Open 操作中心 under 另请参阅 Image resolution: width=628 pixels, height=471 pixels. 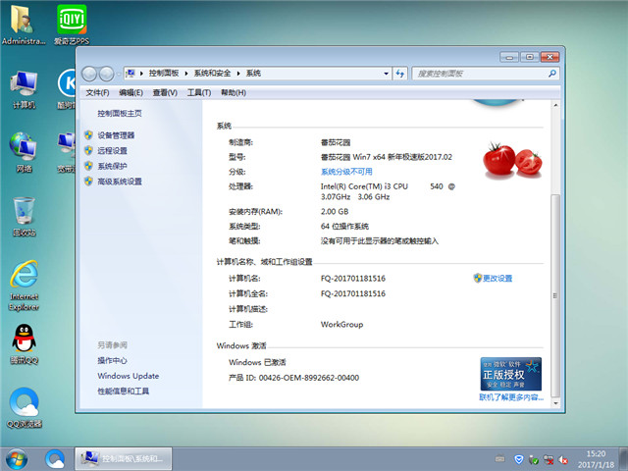pyautogui.click(x=112, y=360)
